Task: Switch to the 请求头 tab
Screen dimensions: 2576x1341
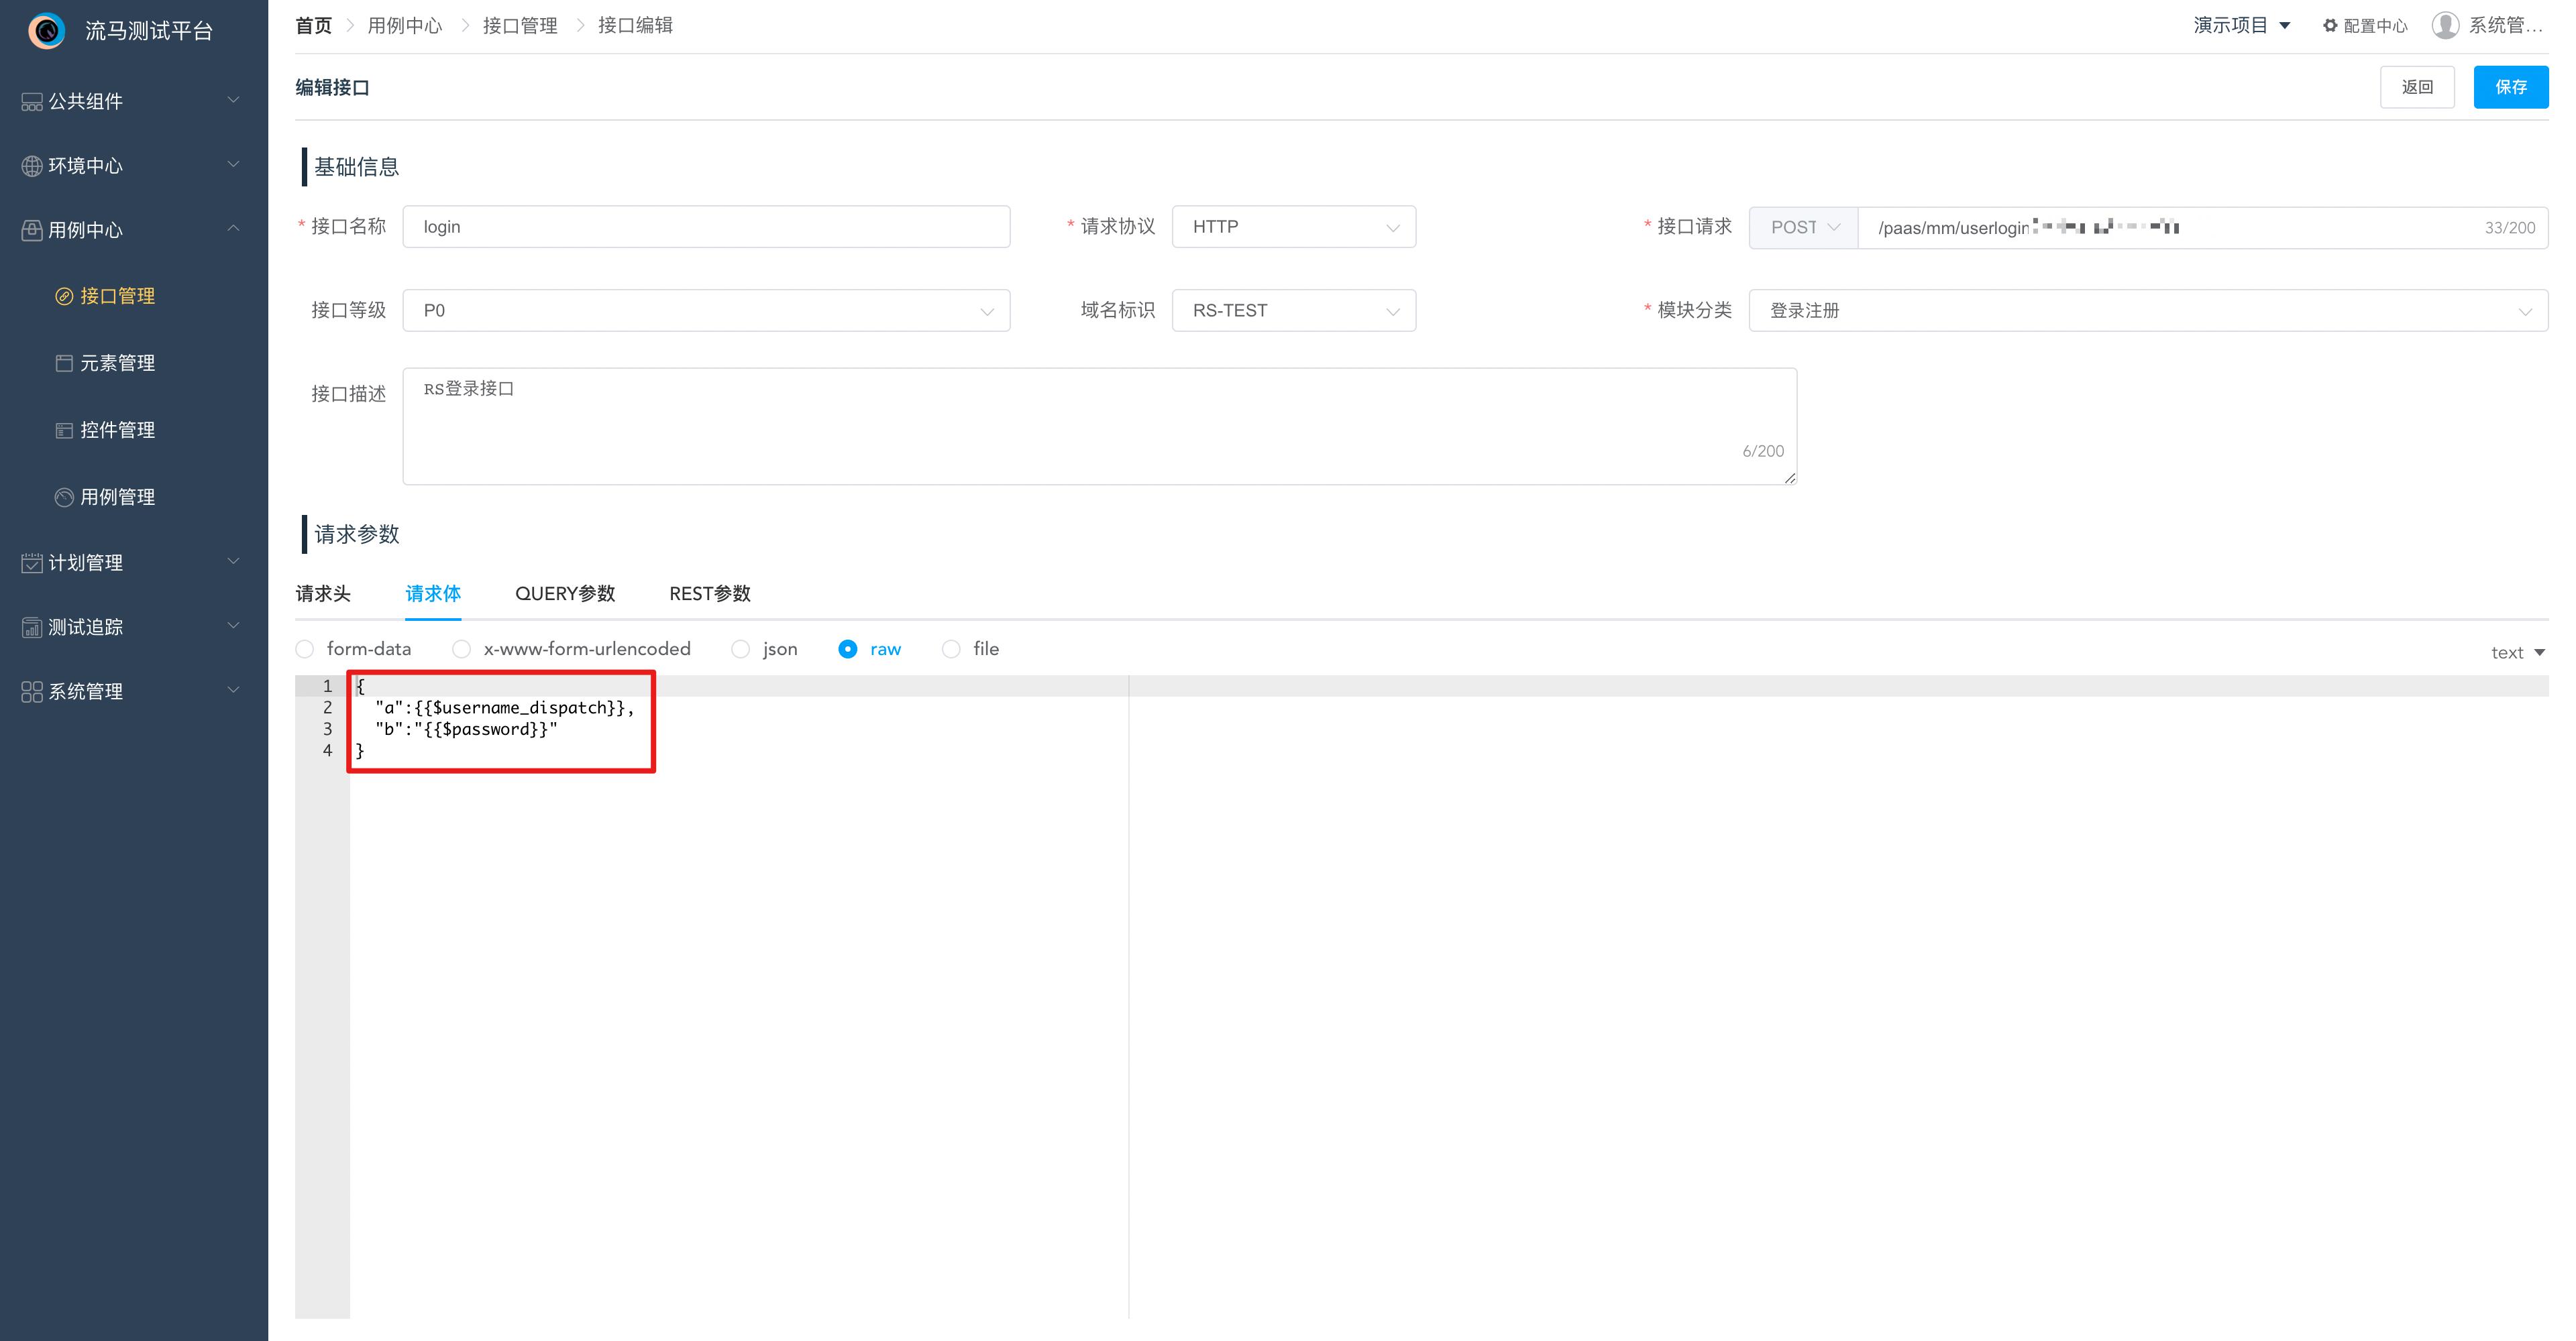Action: [x=323, y=593]
